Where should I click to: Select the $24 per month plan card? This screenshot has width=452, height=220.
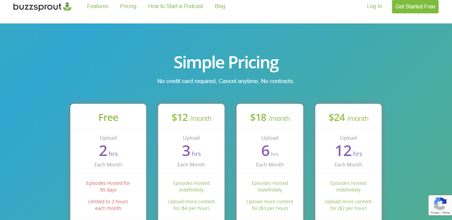[x=348, y=151]
